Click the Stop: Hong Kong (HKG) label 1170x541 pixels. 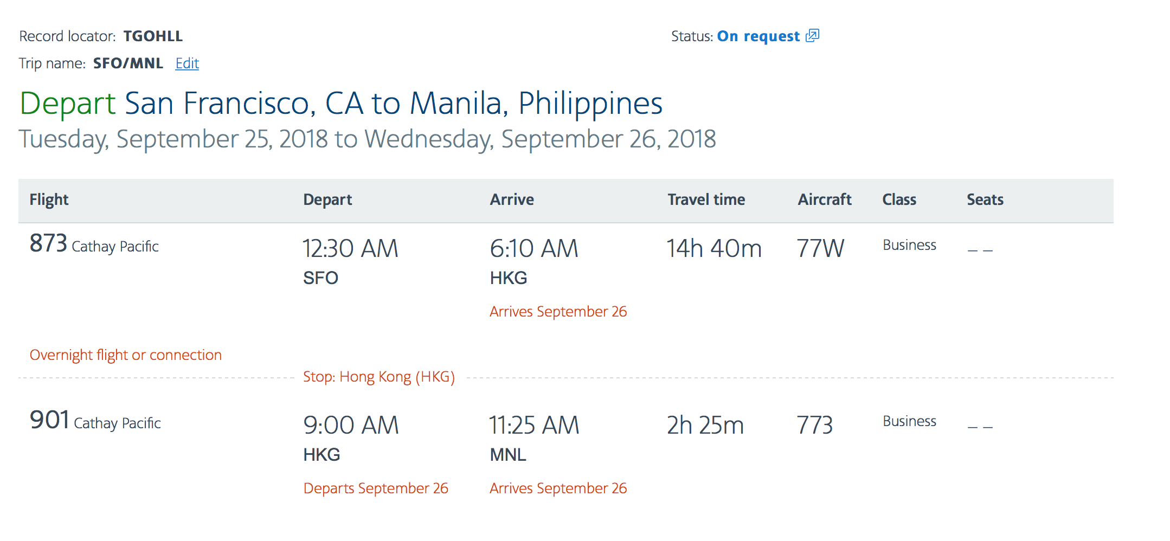pyautogui.click(x=378, y=377)
